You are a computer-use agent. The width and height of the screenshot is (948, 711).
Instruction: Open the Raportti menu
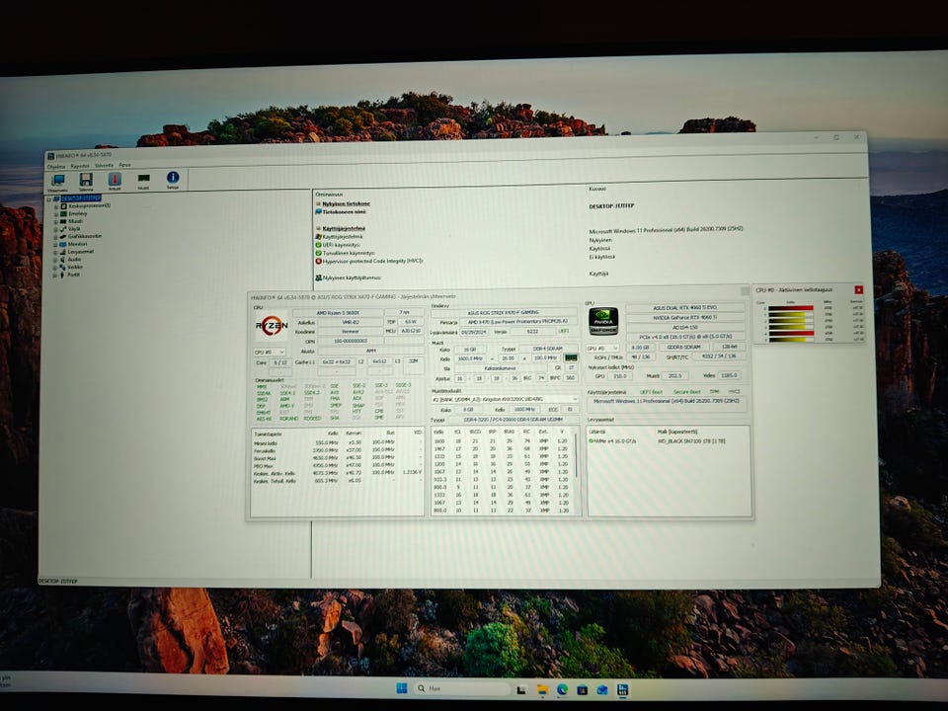coord(80,166)
